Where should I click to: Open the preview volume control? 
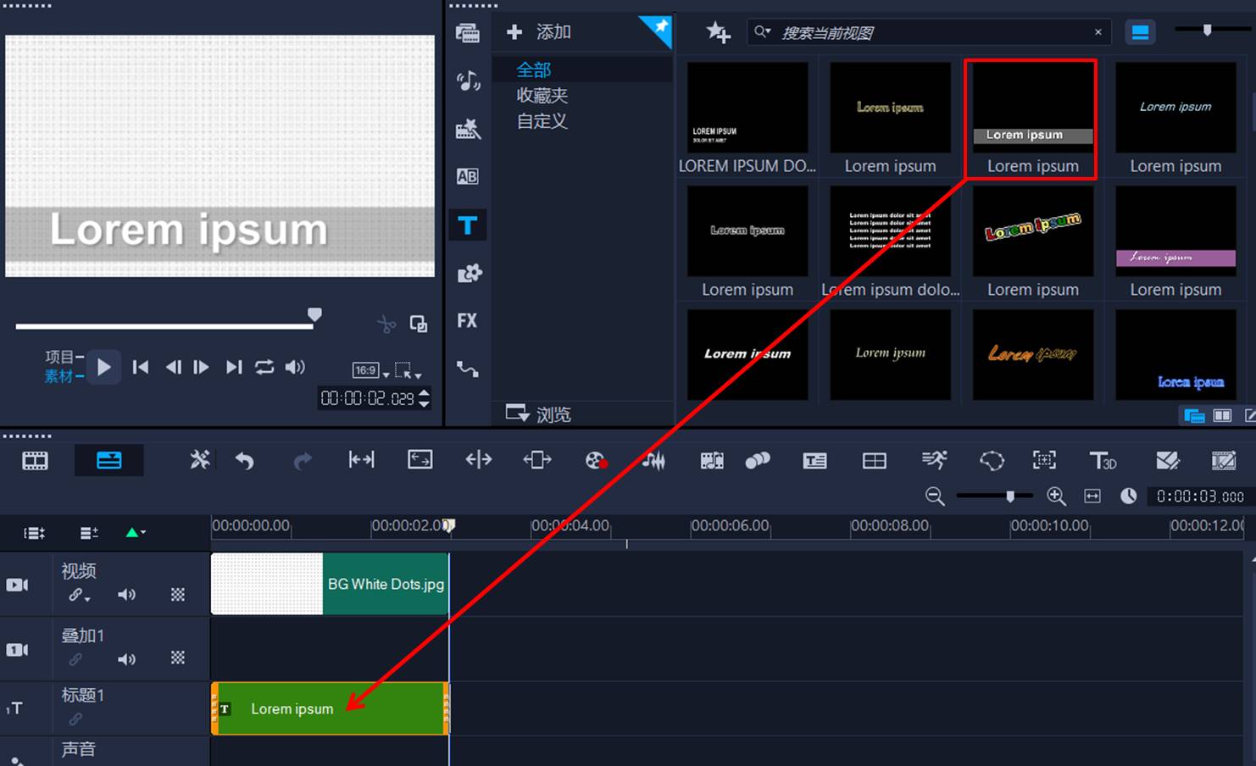[x=295, y=367]
